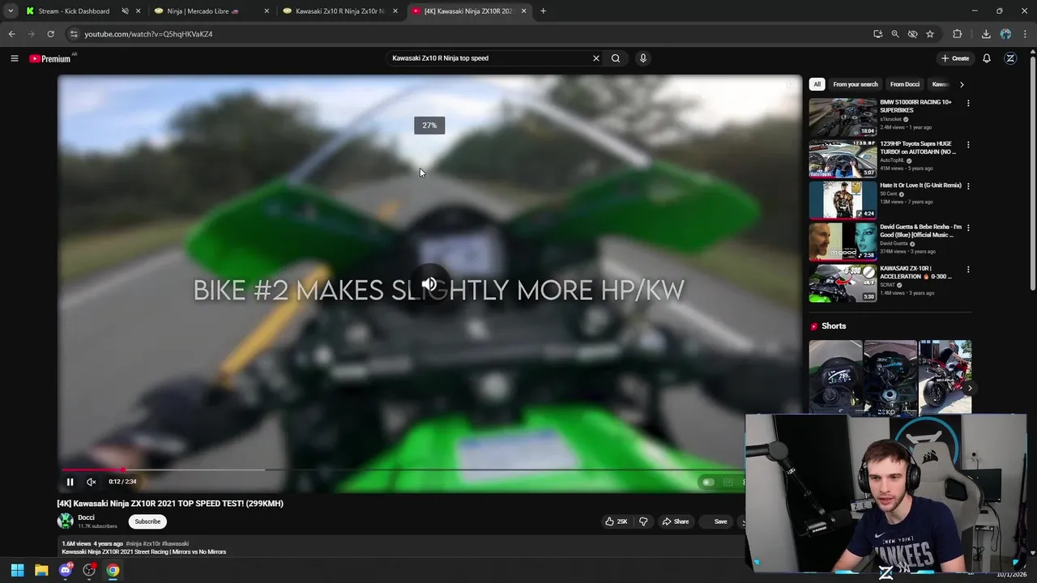
Task: Open options for Hate It Or Love It video
Action: tap(968, 186)
